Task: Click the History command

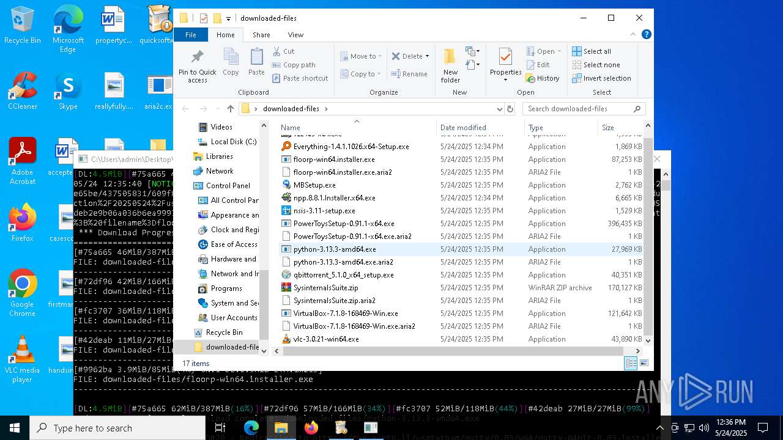Action: pos(543,78)
